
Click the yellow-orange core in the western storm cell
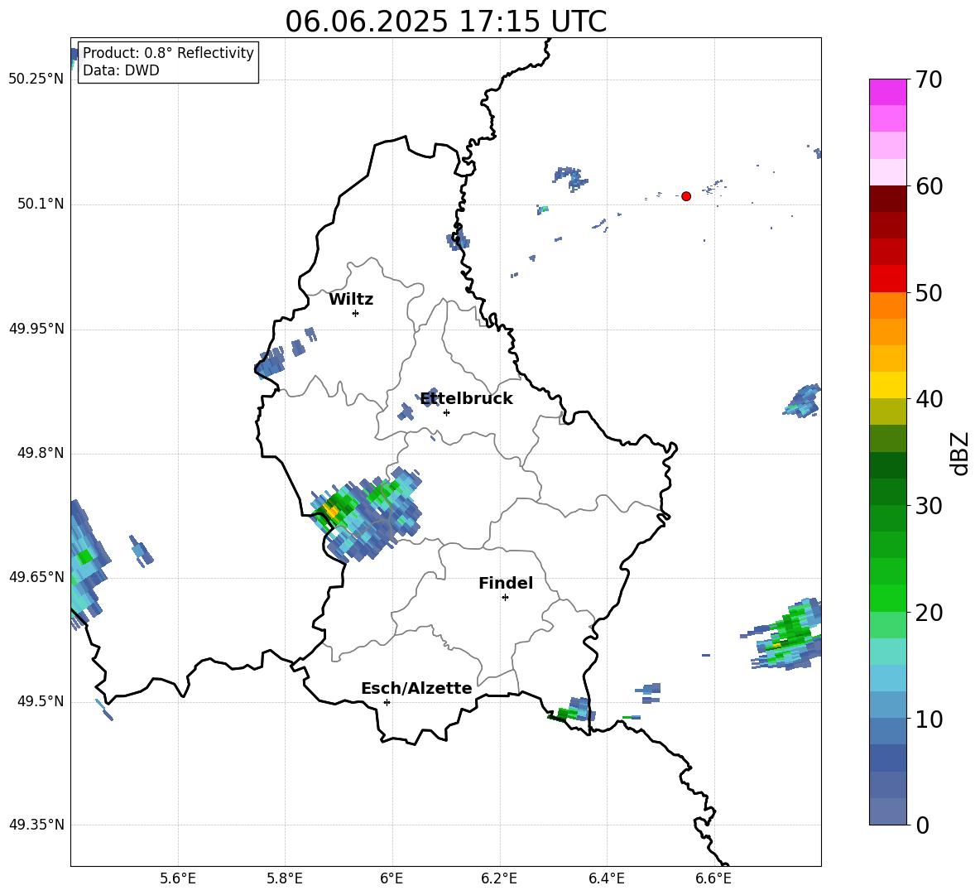331,512
